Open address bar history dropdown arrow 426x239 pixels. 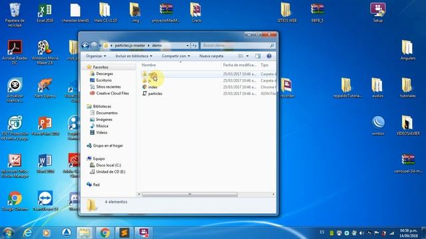[x=188, y=46]
